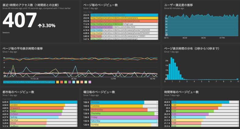Expand the browse/plans page row chevron

157,18
